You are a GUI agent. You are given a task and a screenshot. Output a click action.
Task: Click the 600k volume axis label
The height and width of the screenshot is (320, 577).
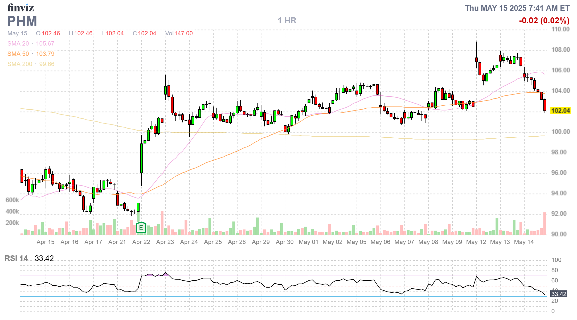[x=12, y=200]
